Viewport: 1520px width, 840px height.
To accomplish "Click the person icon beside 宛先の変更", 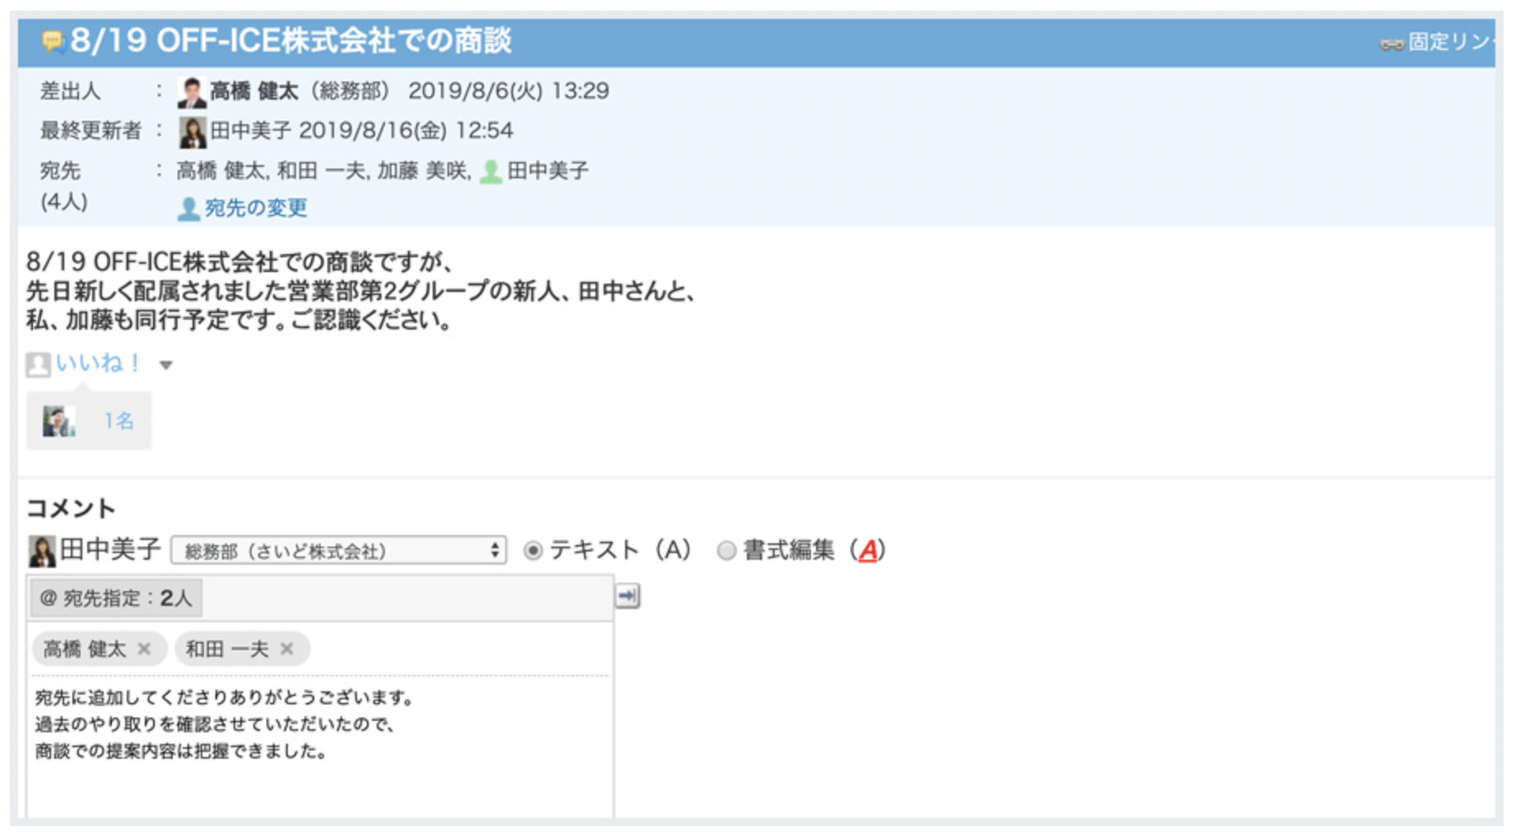I will point(188,208).
